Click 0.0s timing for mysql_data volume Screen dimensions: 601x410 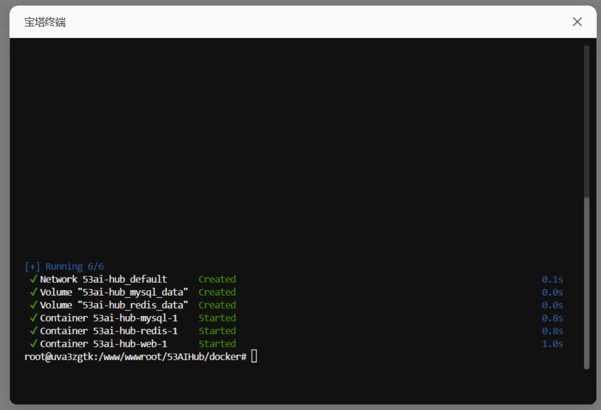click(552, 293)
